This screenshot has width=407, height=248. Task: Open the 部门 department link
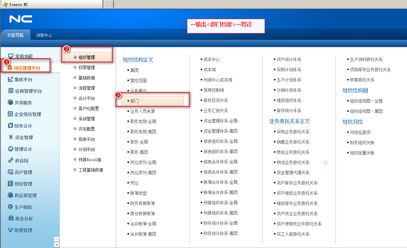(134, 101)
